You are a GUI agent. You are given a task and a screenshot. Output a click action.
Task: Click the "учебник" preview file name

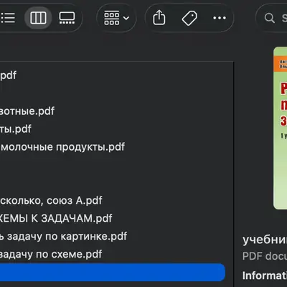click(265, 240)
